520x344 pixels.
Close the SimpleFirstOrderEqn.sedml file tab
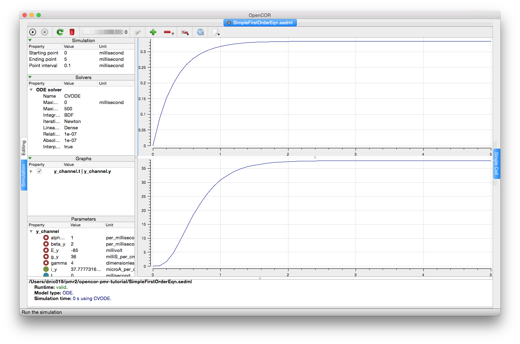[x=229, y=23]
